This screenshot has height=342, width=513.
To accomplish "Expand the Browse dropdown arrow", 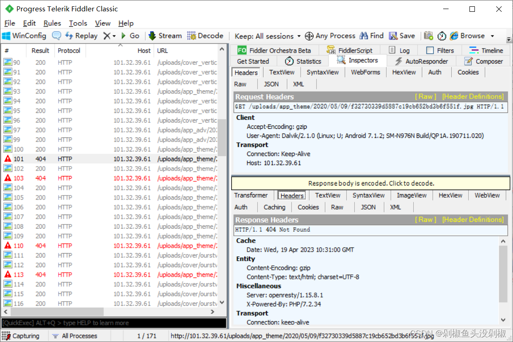I will point(493,36).
